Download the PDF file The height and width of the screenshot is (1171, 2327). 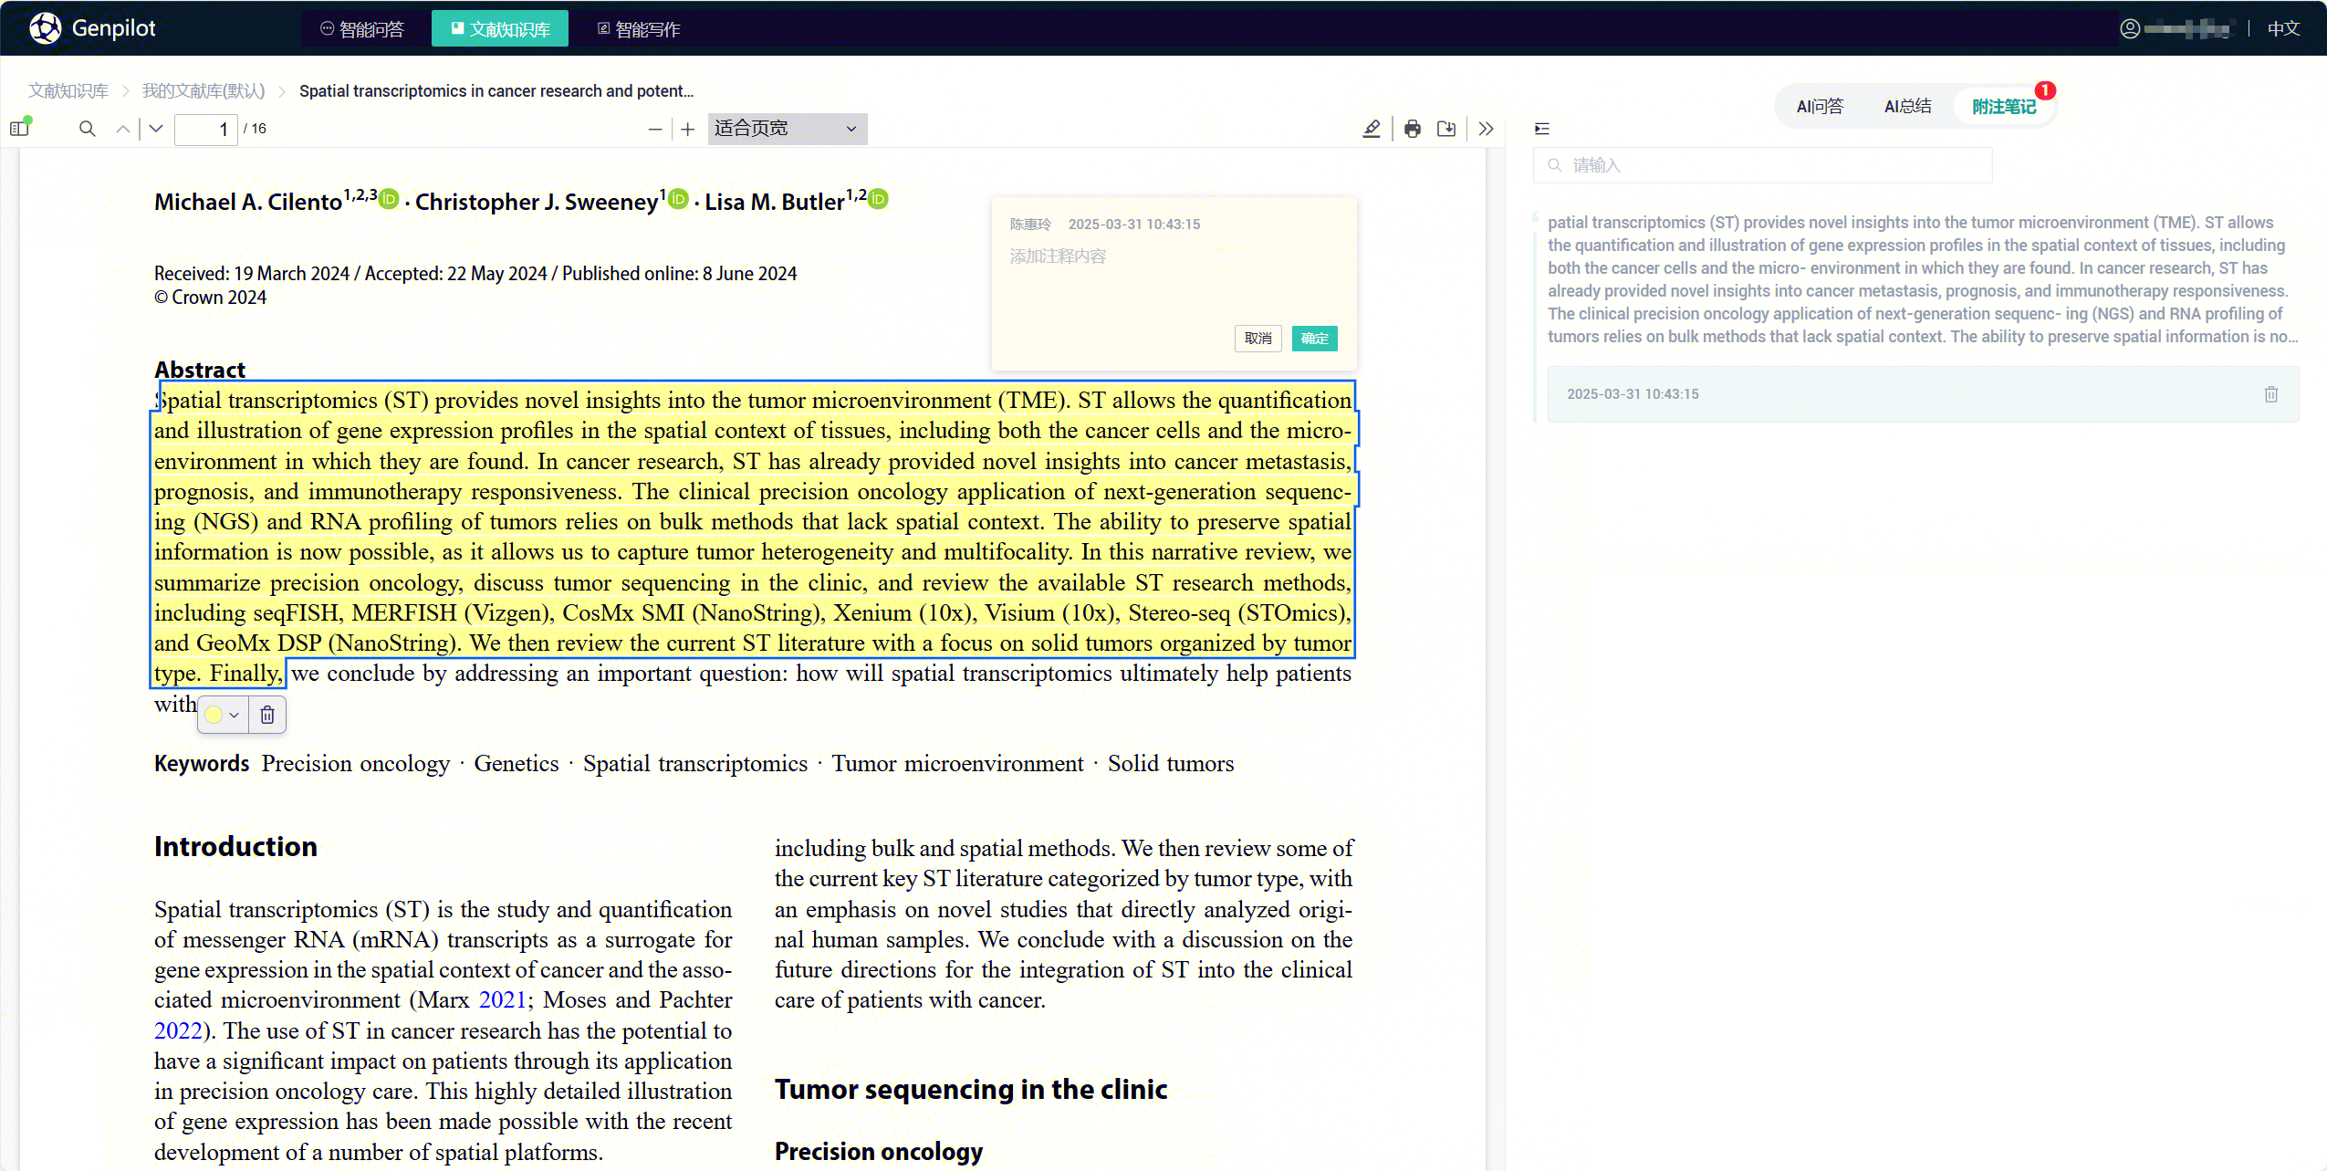coord(1446,129)
